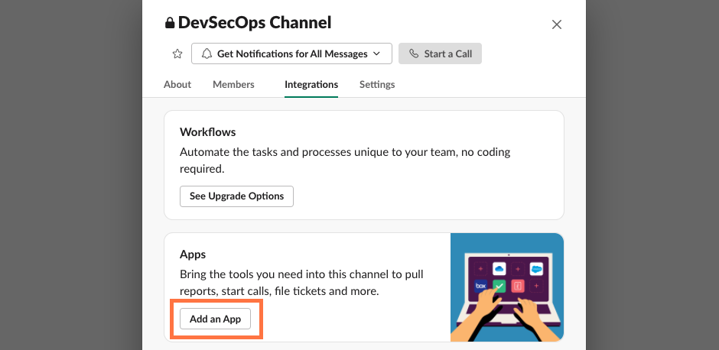Click the blue Box app icon

(480, 286)
